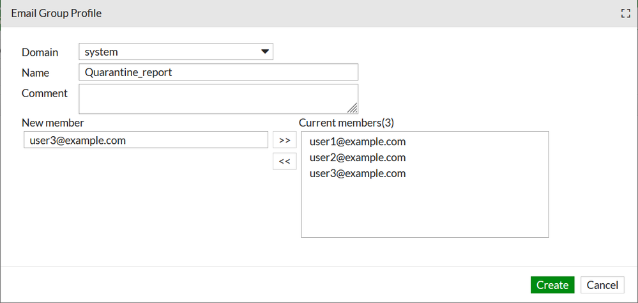Click the Name field label
Screen dimensions: 638x303
[35, 73]
